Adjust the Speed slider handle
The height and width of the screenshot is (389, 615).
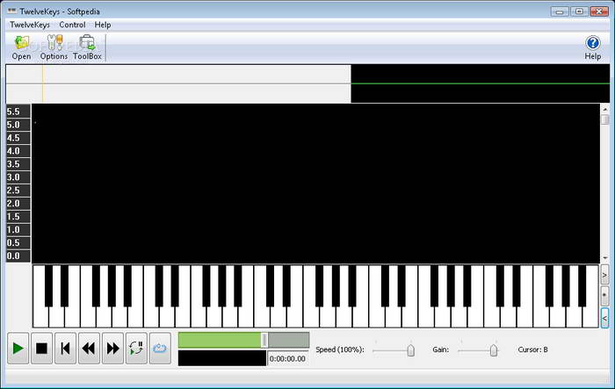(410, 350)
